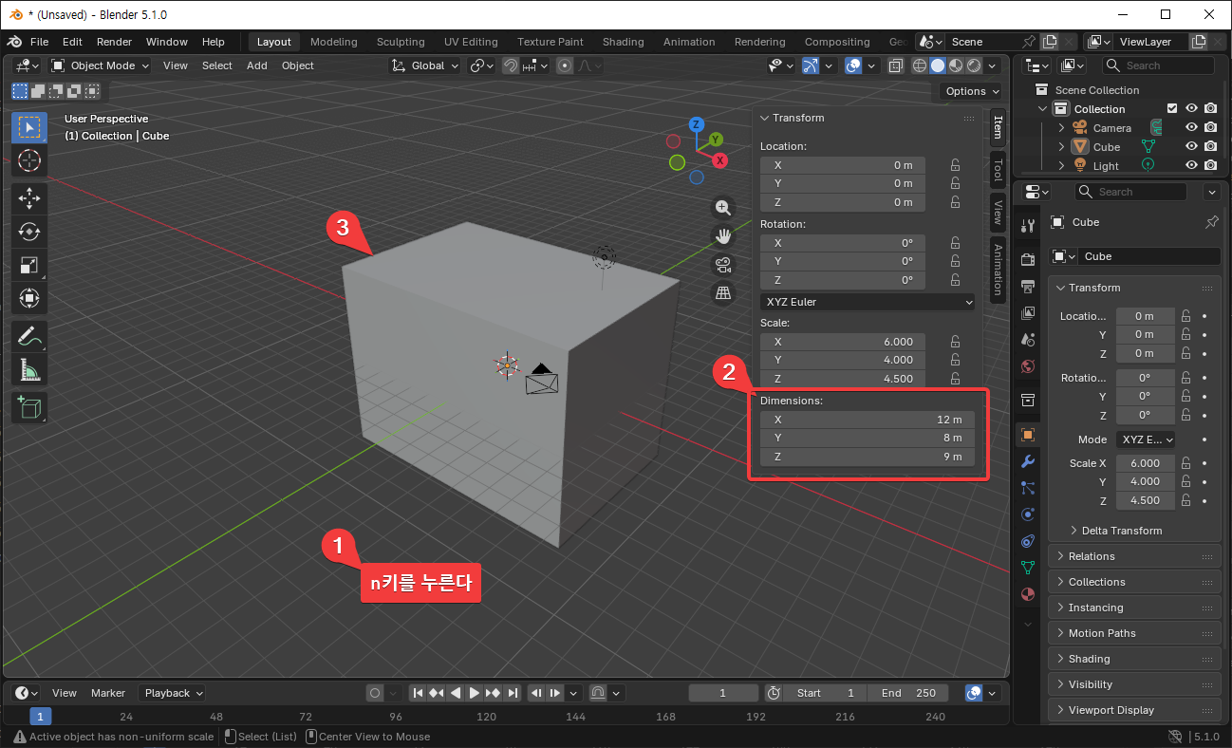
Task: Activate the 3D Cursor tool
Action: click(29, 160)
